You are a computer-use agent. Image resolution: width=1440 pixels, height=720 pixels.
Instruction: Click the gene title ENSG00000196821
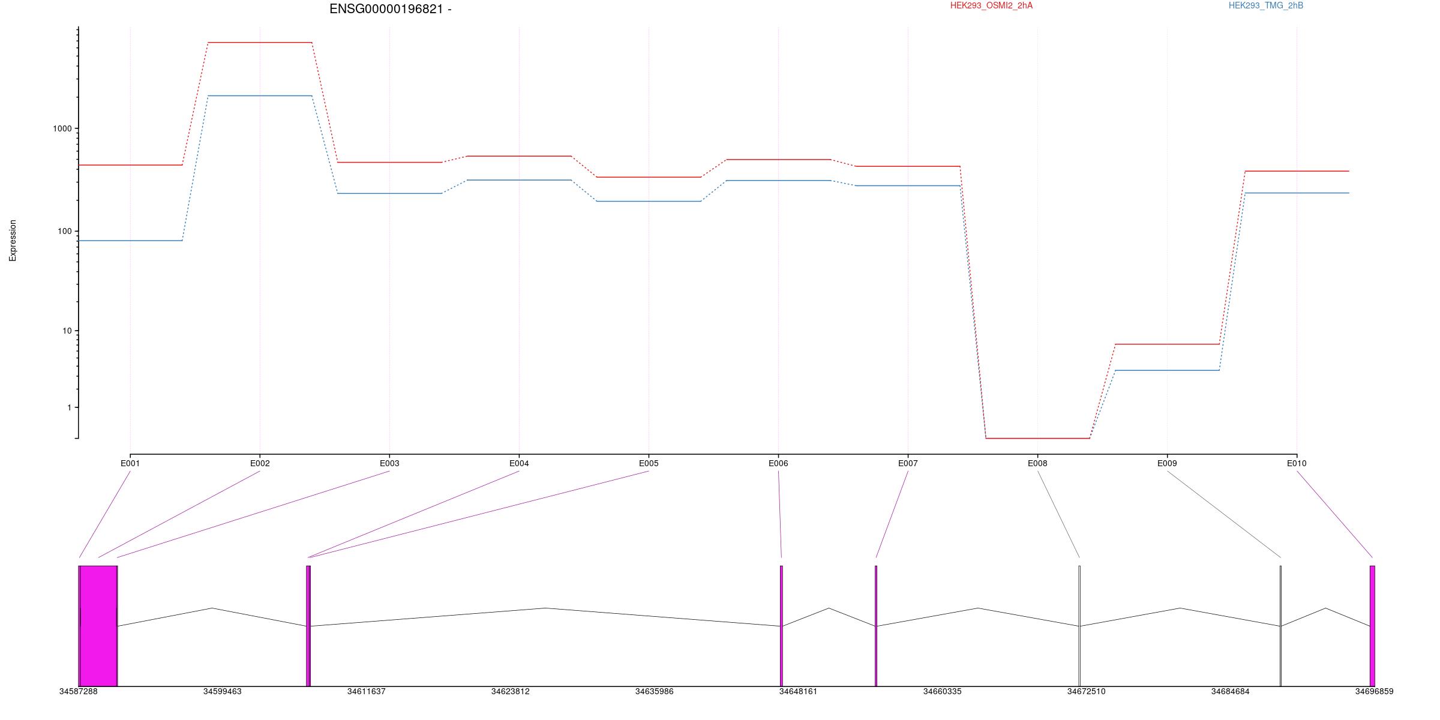click(386, 9)
